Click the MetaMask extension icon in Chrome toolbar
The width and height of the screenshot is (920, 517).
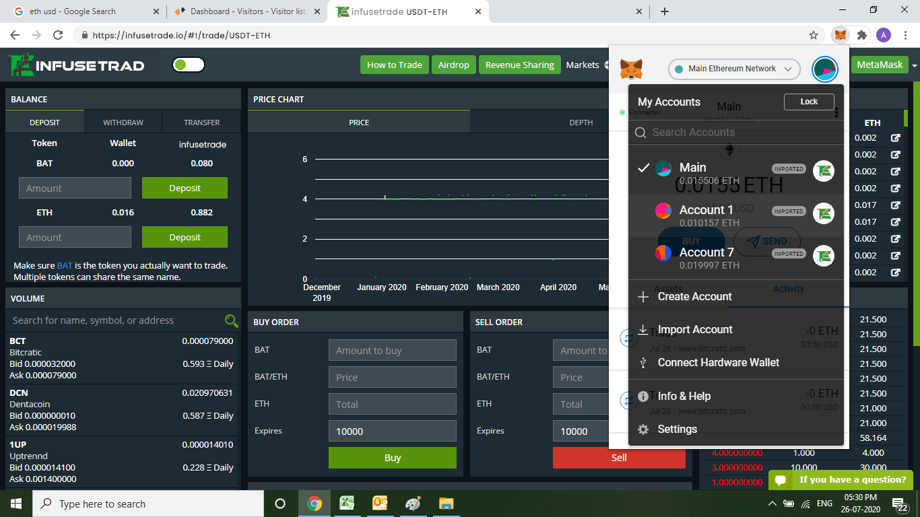pos(840,35)
